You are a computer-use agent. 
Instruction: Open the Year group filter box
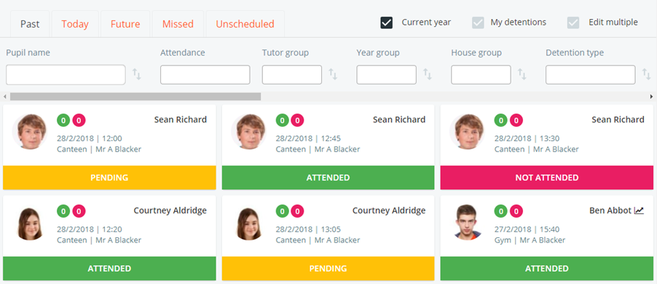click(386, 74)
